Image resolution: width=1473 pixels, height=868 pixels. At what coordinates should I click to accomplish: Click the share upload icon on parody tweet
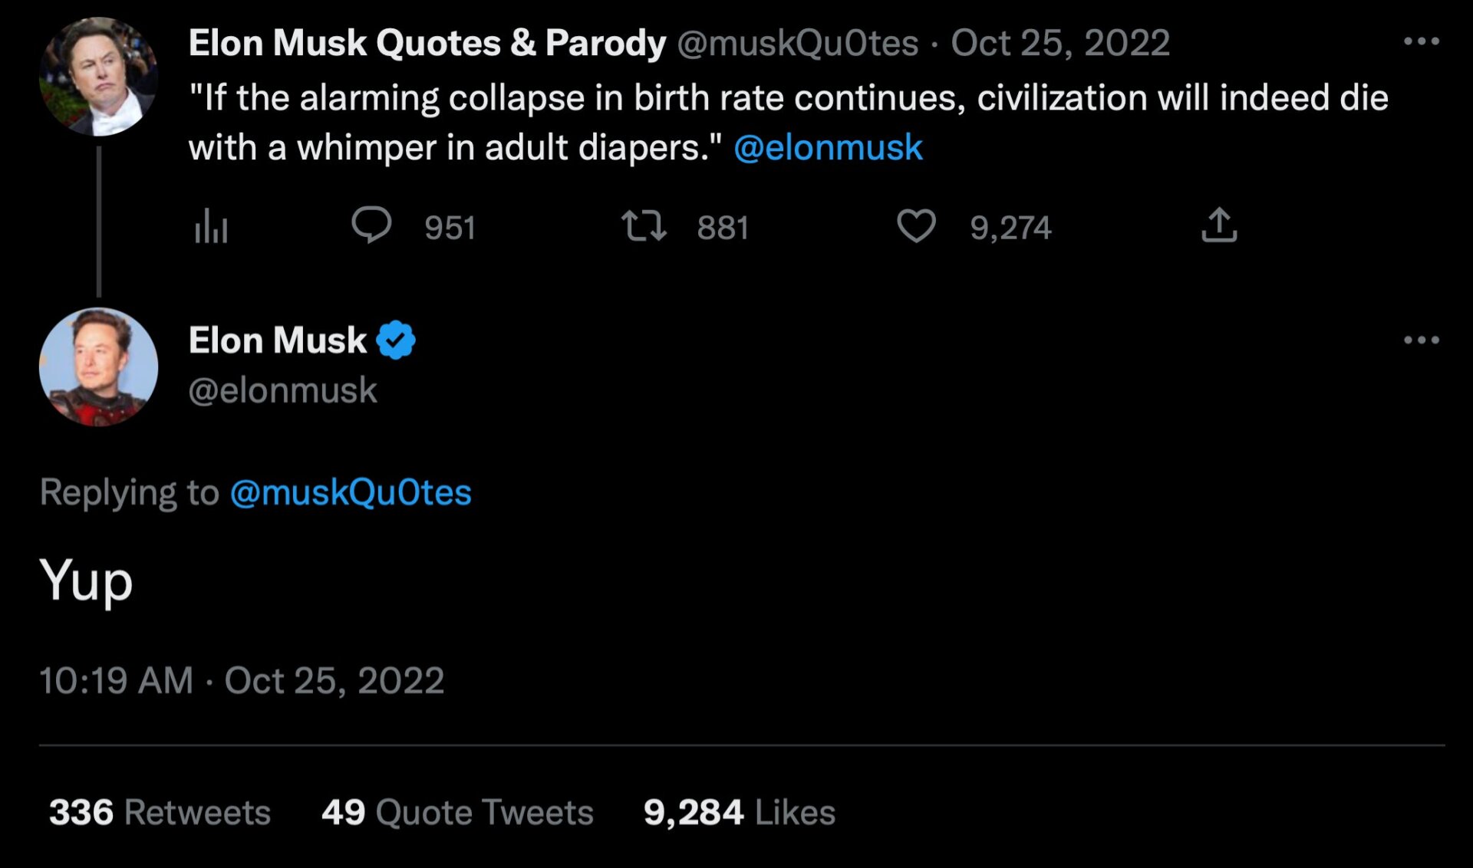point(1219,225)
